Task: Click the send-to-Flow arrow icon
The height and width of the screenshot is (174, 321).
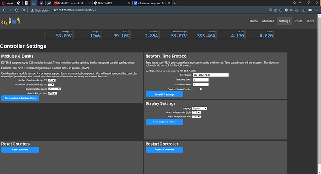Action: [x=291, y=10]
